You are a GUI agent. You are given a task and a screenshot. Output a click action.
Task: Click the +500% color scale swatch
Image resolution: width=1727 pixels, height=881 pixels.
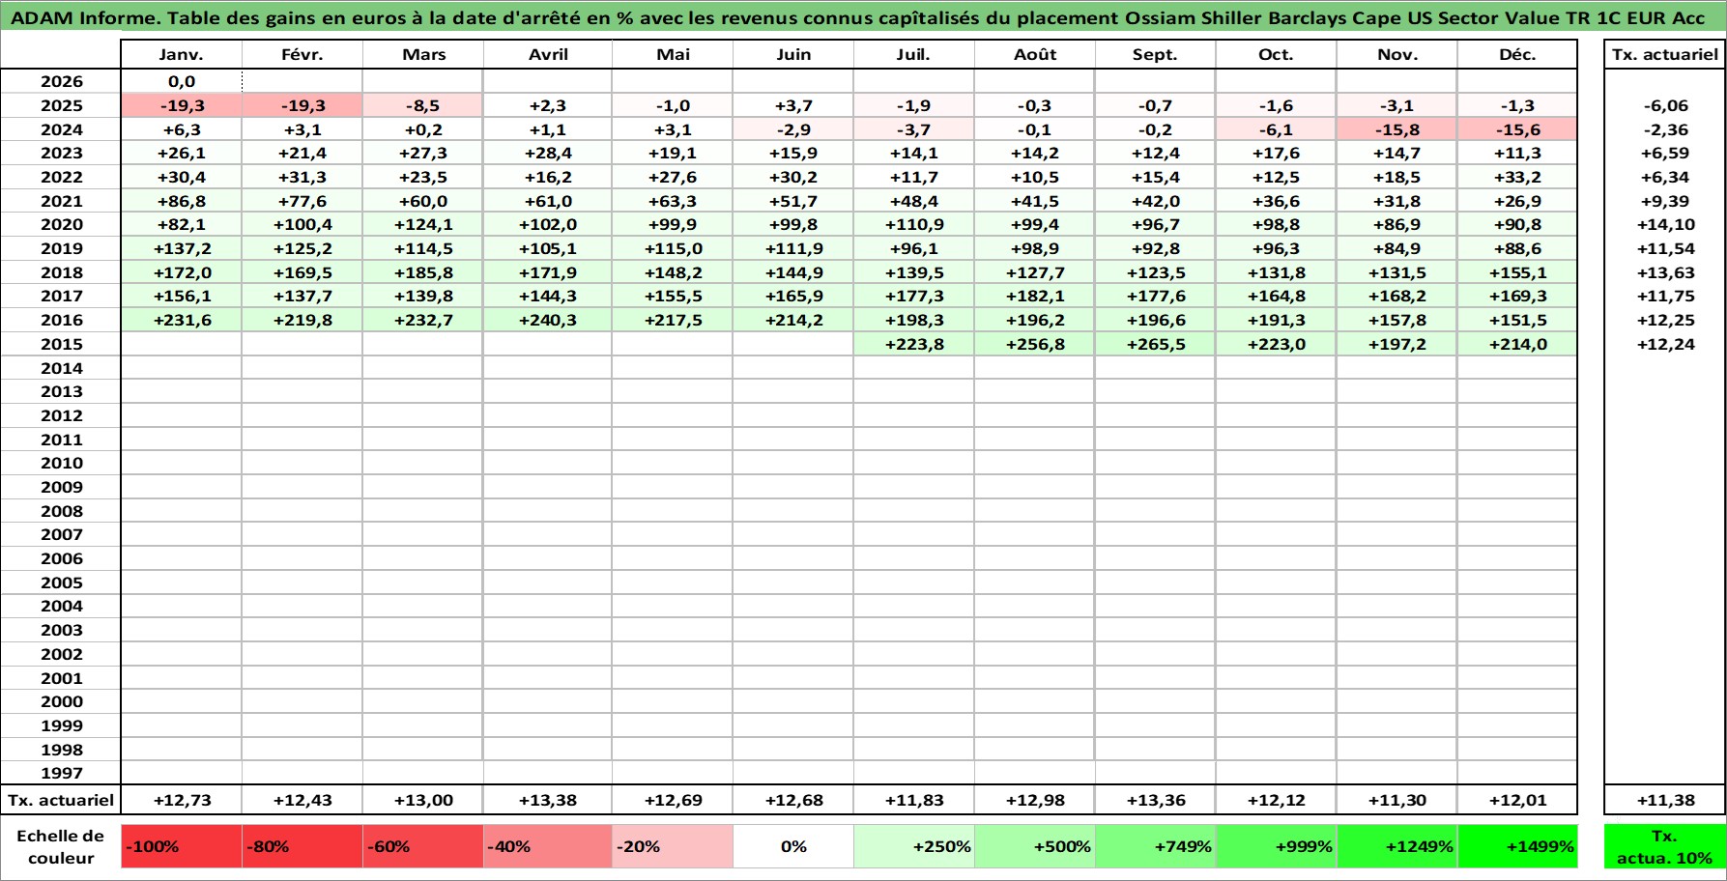(1035, 846)
